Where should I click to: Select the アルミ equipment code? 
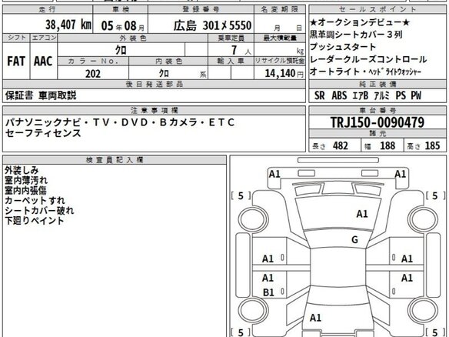point(381,95)
